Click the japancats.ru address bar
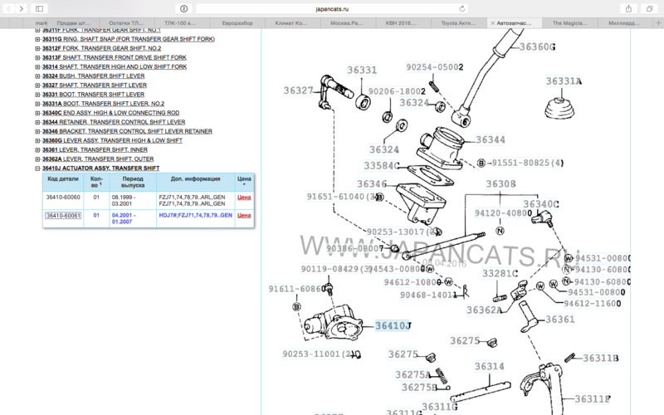 coord(332,8)
